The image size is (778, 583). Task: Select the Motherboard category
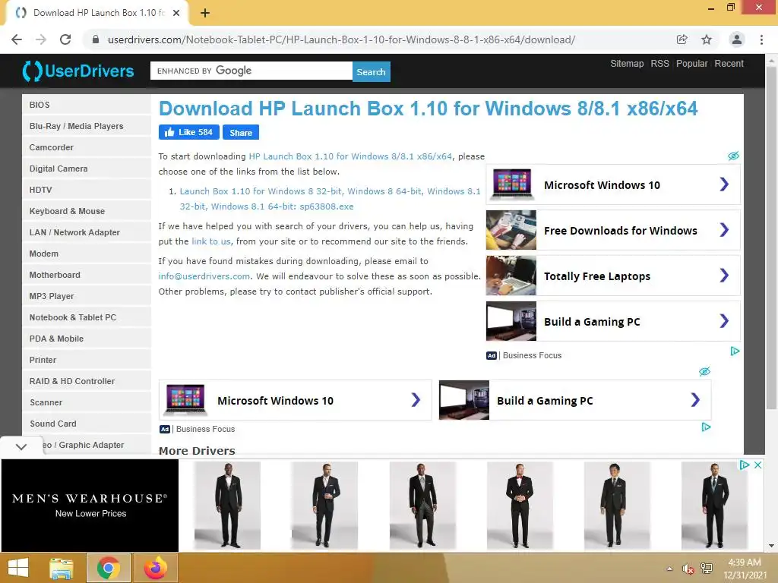pyautogui.click(x=87, y=275)
